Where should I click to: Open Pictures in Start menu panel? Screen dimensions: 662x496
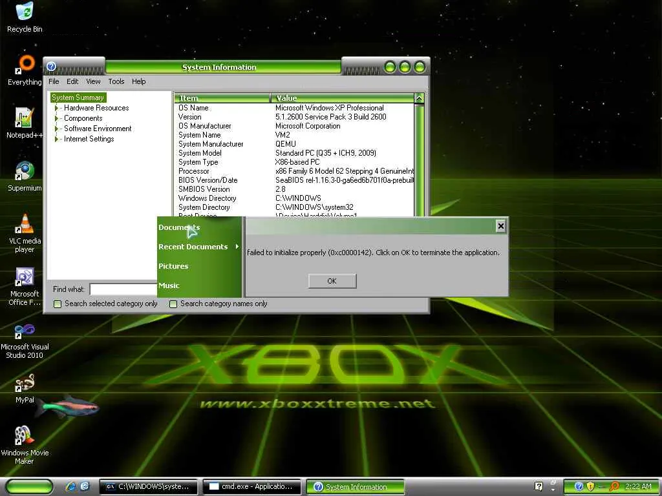point(173,266)
